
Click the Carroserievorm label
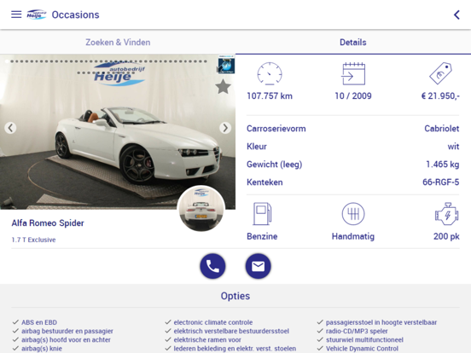(276, 129)
